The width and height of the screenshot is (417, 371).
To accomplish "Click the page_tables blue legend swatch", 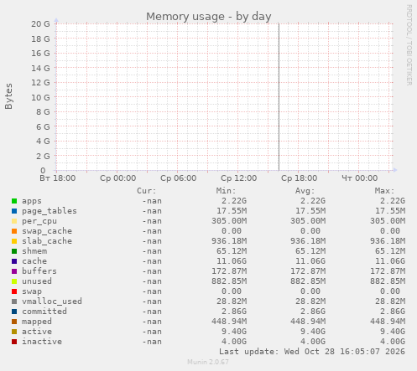I will point(14,211).
